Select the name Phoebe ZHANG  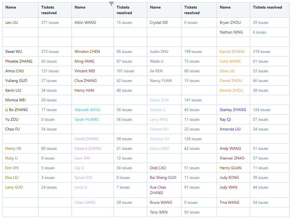[19, 61]
